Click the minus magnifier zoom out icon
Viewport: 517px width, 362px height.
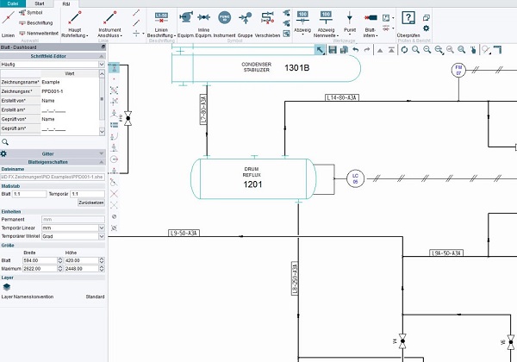click(x=427, y=50)
